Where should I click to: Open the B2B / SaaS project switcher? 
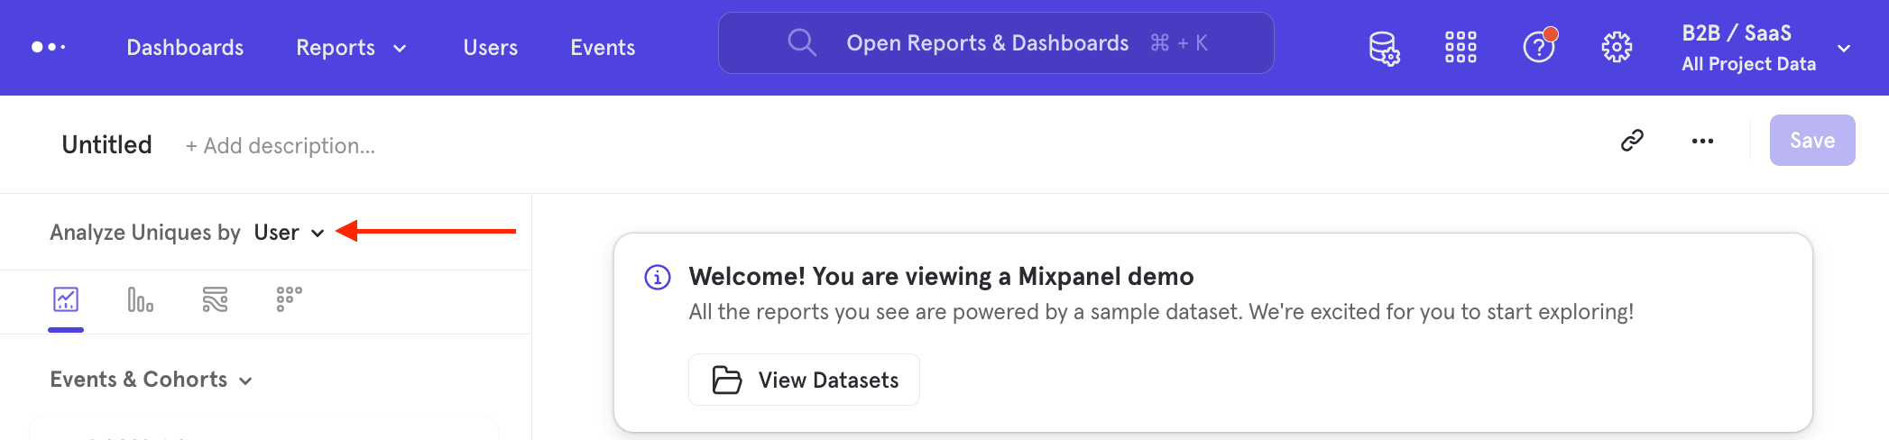point(1764,48)
